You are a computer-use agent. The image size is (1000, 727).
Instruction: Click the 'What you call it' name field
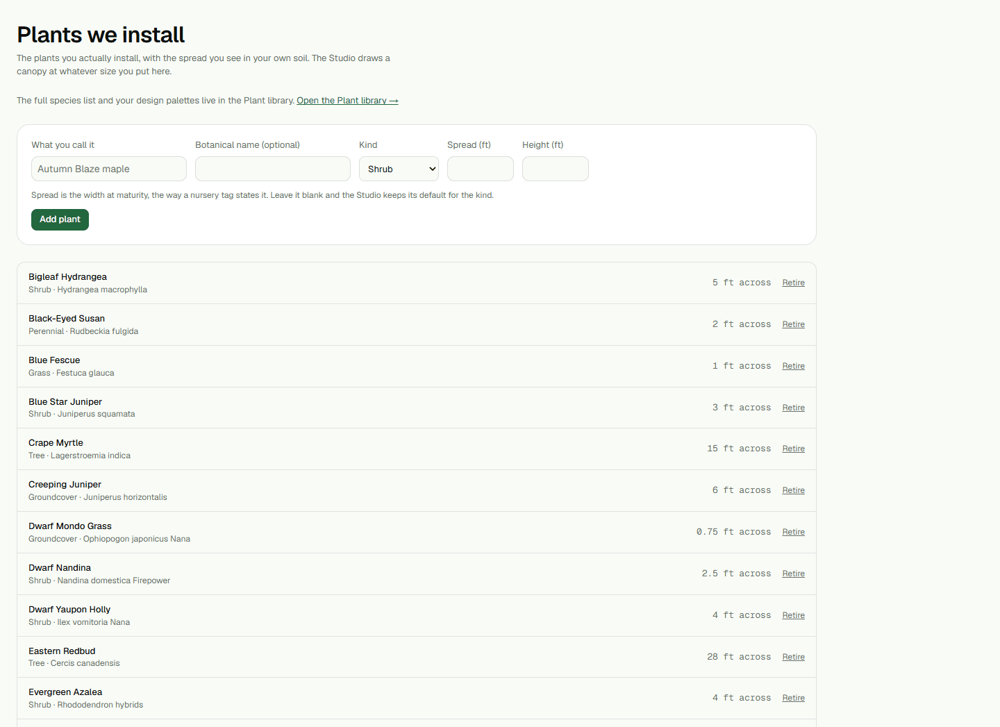coord(109,169)
